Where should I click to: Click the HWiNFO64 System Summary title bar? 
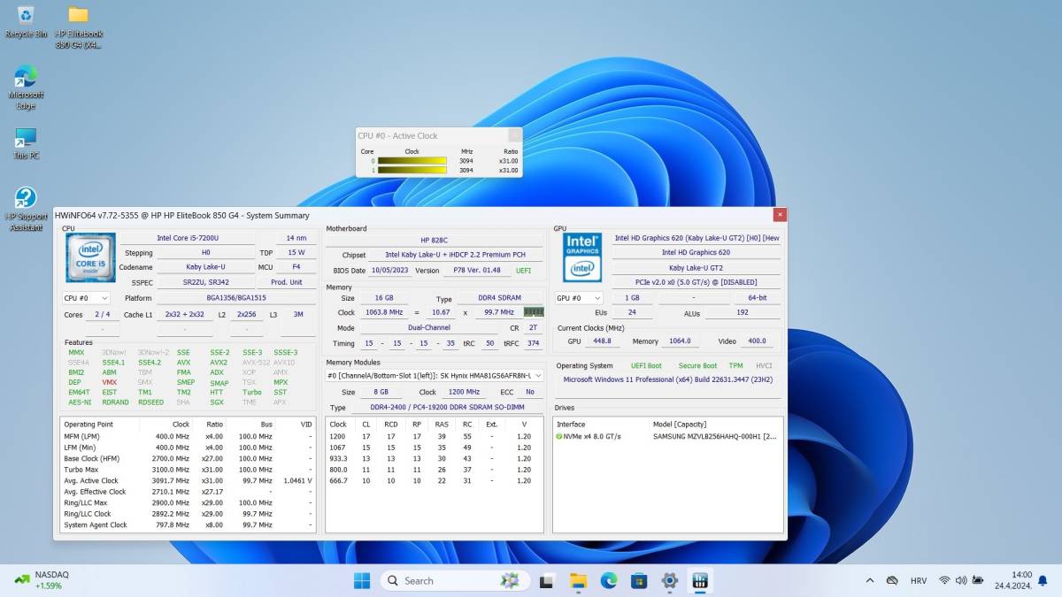tap(413, 215)
